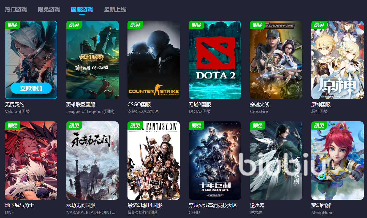
Task: Click the 立即添加 button on Valorant card
Action: pyautogui.click(x=31, y=88)
